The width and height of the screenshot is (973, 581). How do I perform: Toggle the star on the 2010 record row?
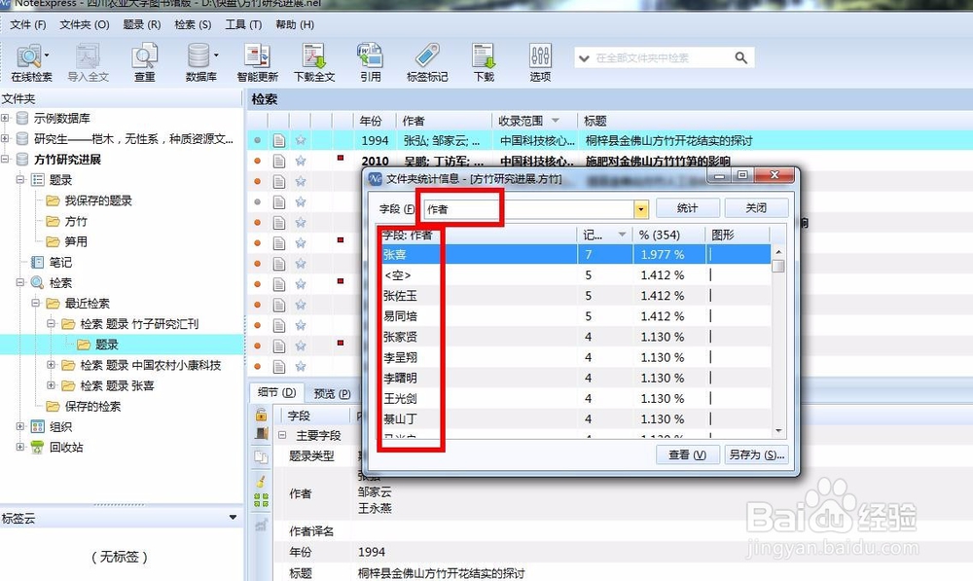[301, 161]
